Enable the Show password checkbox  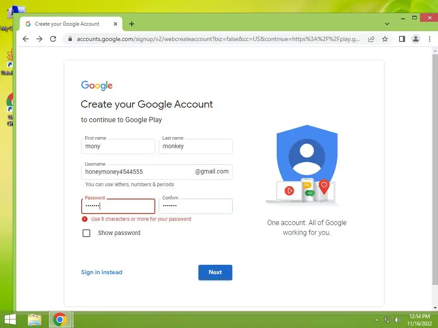pos(86,233)
